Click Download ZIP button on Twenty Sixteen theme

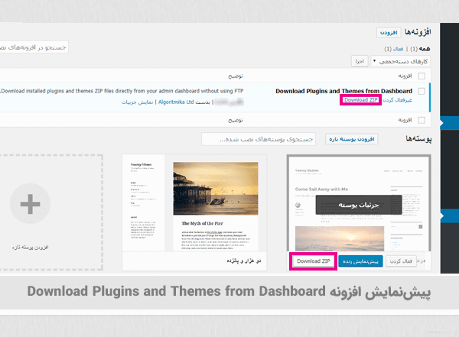312,262
